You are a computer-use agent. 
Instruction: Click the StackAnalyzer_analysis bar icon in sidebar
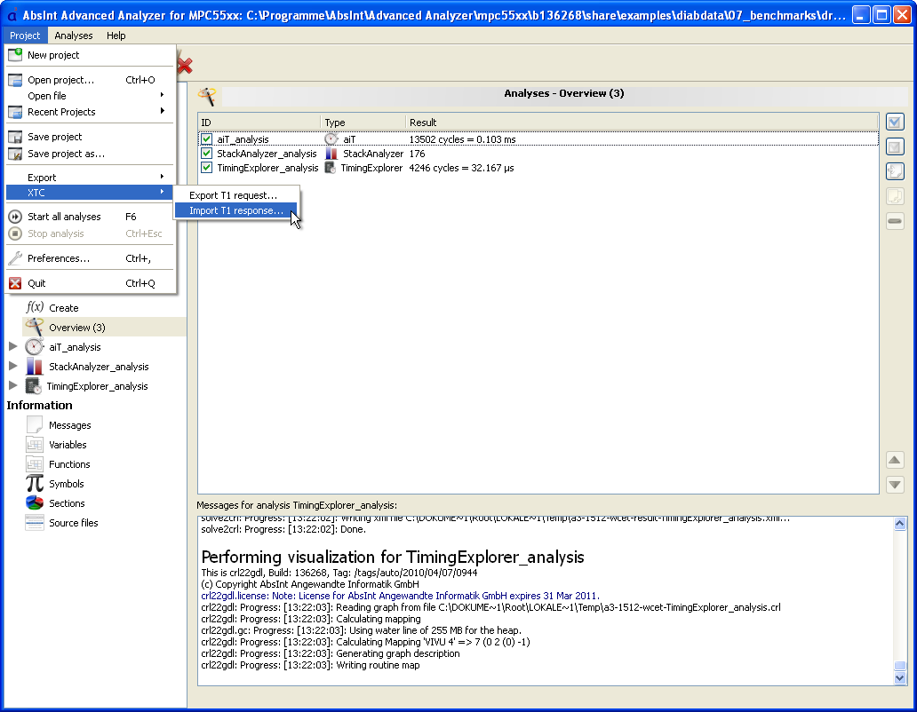tap(35, 367)
